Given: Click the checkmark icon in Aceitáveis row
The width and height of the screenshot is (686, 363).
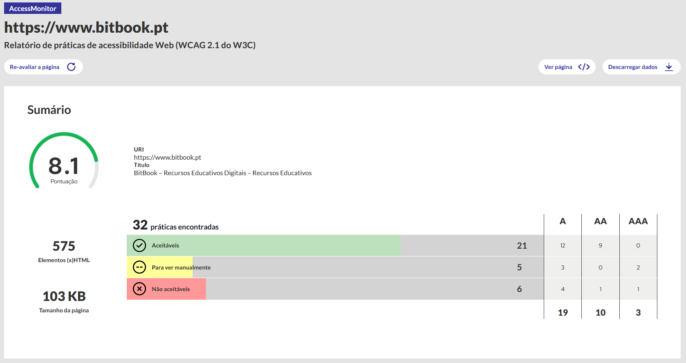Looking at the screenshot, I should [x=139, y=245].
